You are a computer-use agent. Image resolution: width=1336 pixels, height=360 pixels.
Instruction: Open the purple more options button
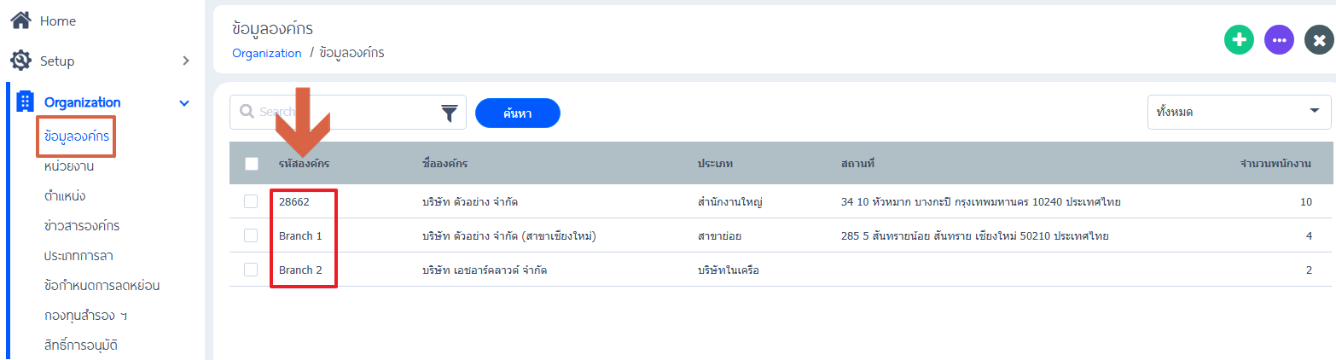pyautogui.click(x=1279, y=40)
